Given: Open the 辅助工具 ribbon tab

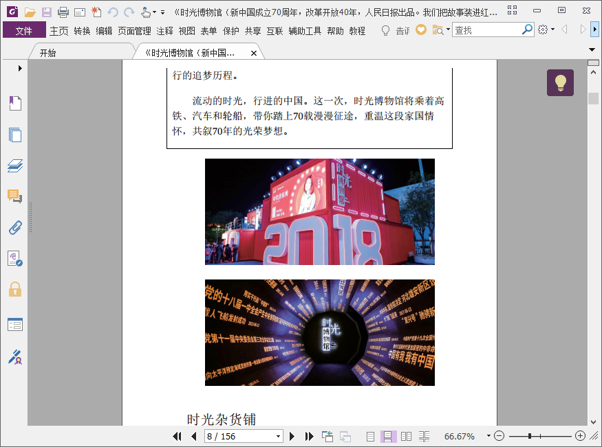Looking at the screenshot, I should pyautogui.click(x=305, y=31).
